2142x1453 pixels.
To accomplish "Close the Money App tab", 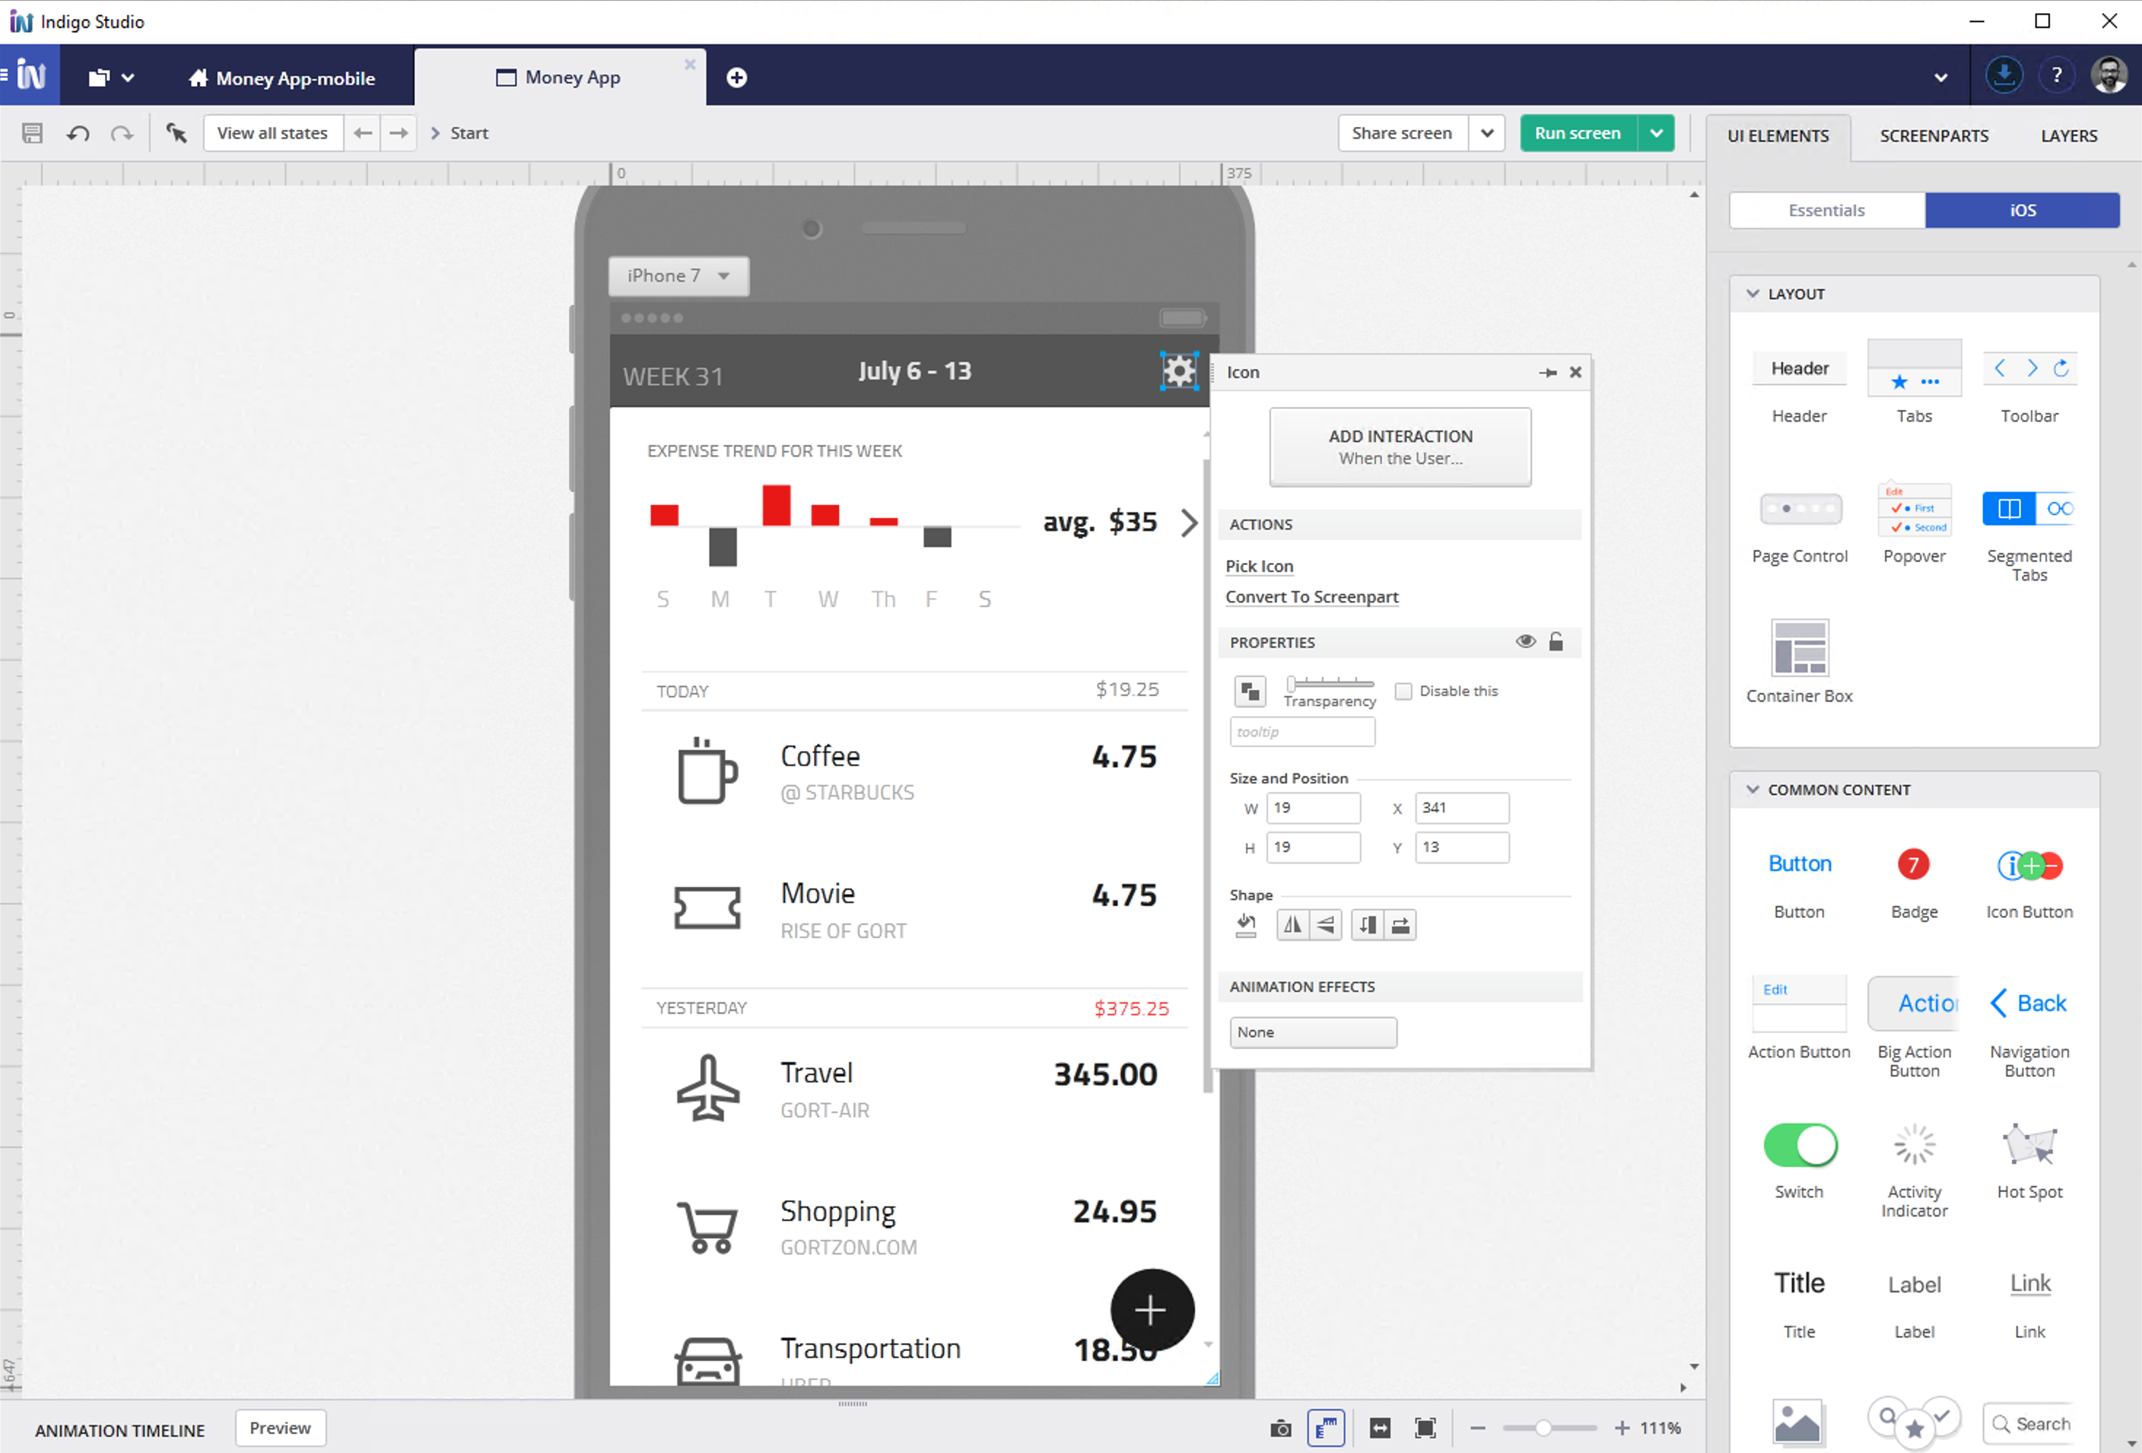I will 689,64.
